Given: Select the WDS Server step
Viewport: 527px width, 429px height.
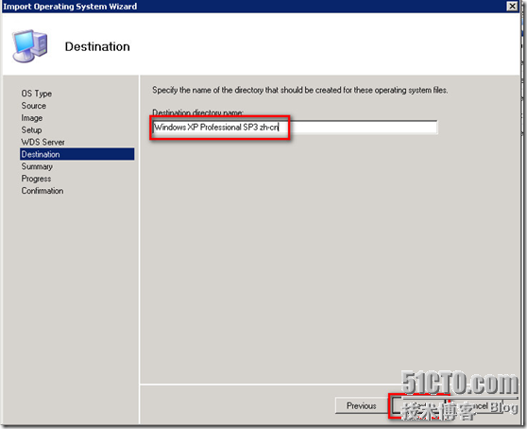Looking at the screenshot, I should coord(42,142).
